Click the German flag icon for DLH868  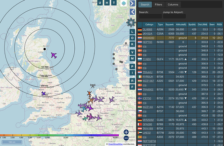point(140,30)
